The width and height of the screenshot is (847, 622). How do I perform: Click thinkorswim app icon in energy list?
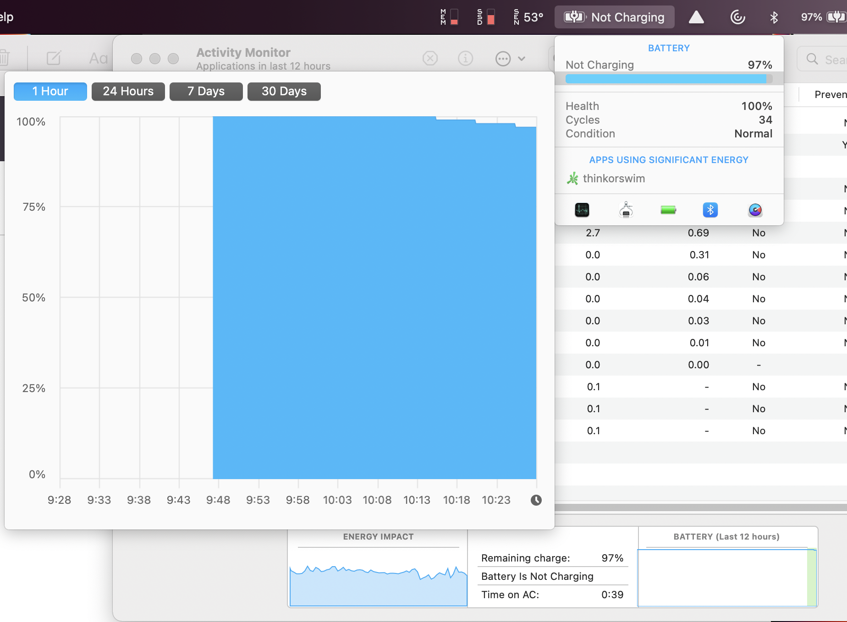(572, 179)
